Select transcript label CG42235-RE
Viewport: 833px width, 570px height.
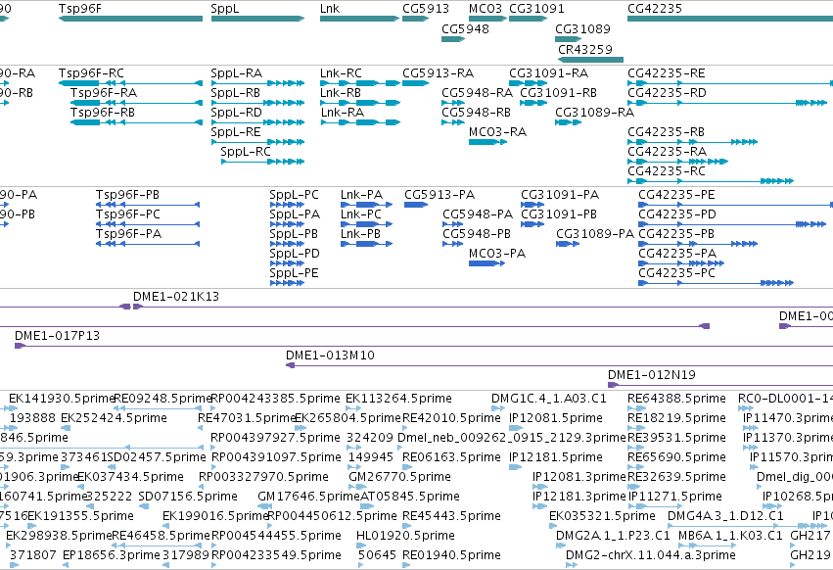pos(667,73)
